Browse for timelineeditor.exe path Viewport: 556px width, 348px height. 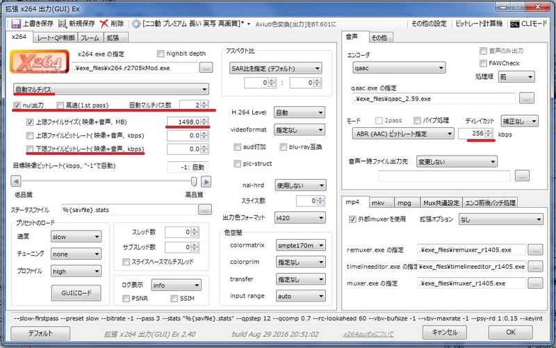535,267
